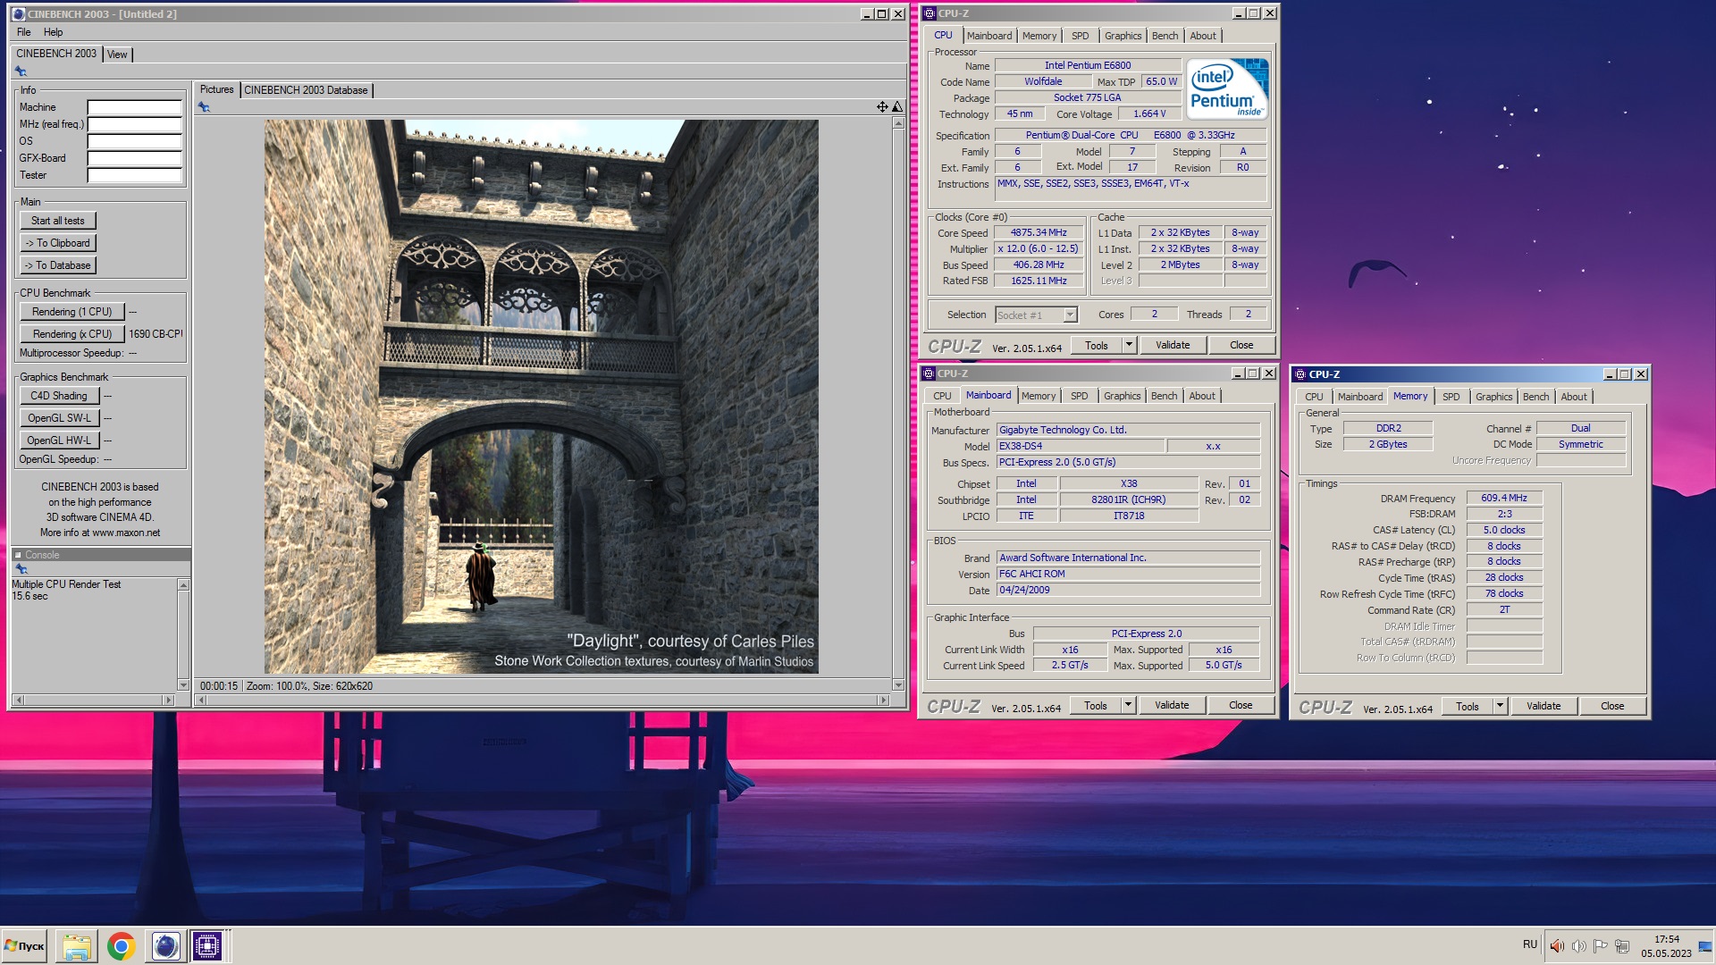The width and height of the screenshot is (1716, 965).
Task: Open the File menu in CINEBENCH
Action: pyautogui.click(x=24, y=32)
